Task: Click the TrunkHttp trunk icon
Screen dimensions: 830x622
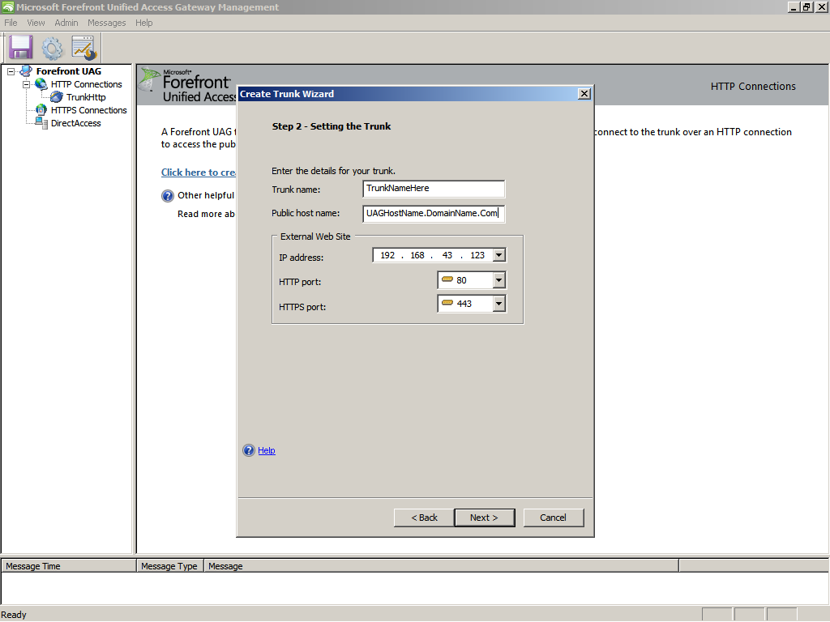Action: [57, 97]
